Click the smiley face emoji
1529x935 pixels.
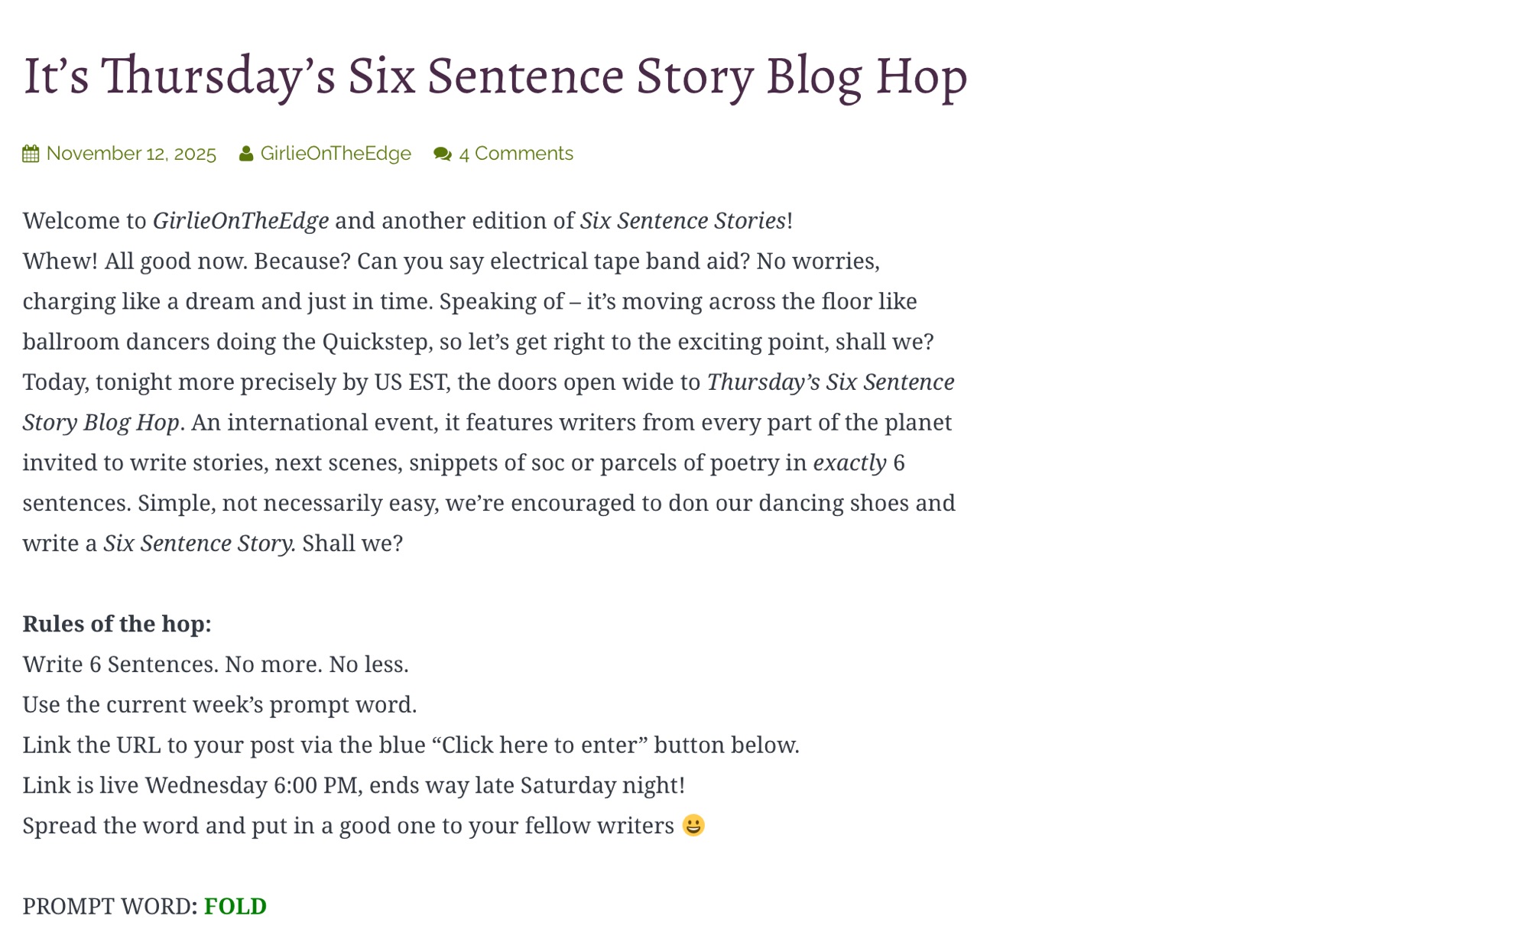point(693,826)
